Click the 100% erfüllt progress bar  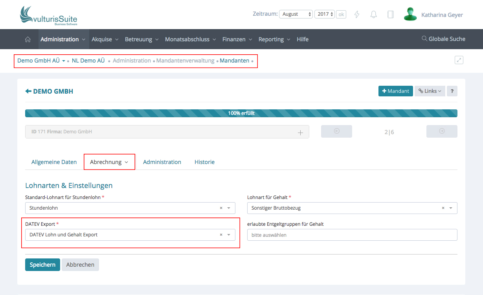pos(241,113)
